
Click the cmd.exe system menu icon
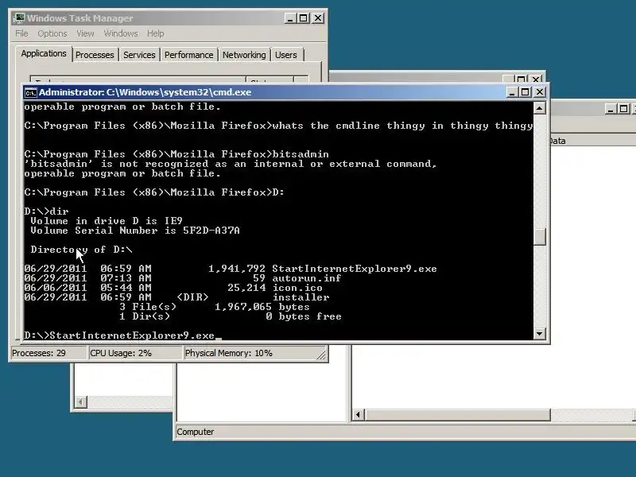point(31,92)
